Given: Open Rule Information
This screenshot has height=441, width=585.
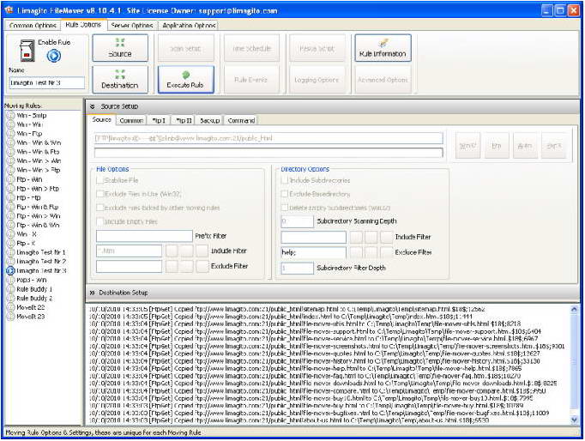Looking at the screenshot, I should point(383,48).
